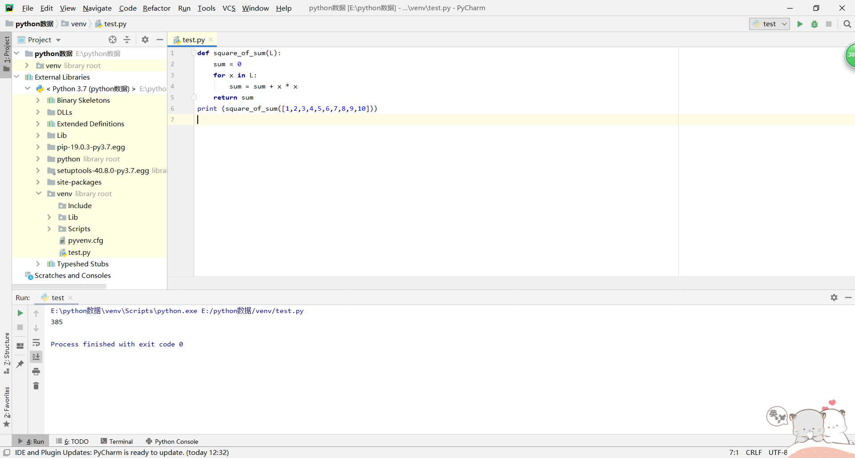Collapse External Libraries node
855x458 pixels.
(x=17, y=77)
